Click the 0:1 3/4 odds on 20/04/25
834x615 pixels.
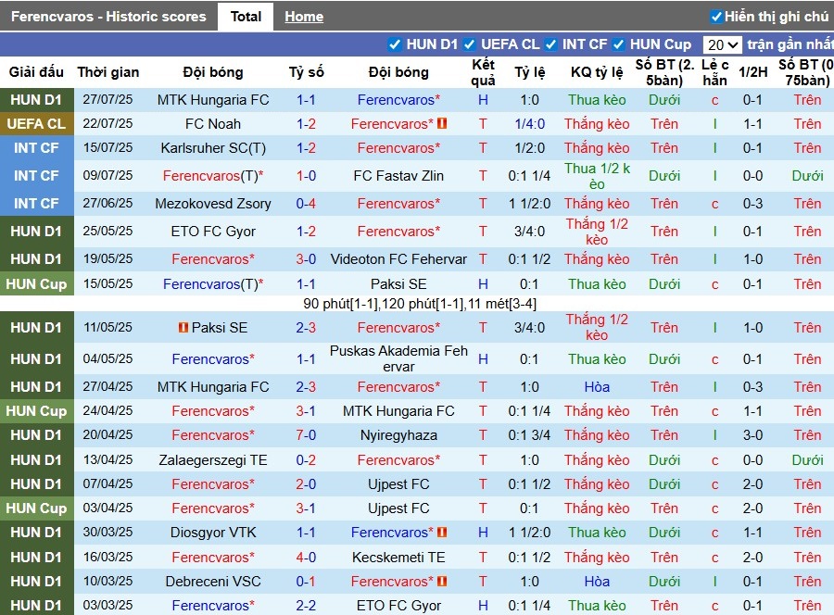coord(529,434)
